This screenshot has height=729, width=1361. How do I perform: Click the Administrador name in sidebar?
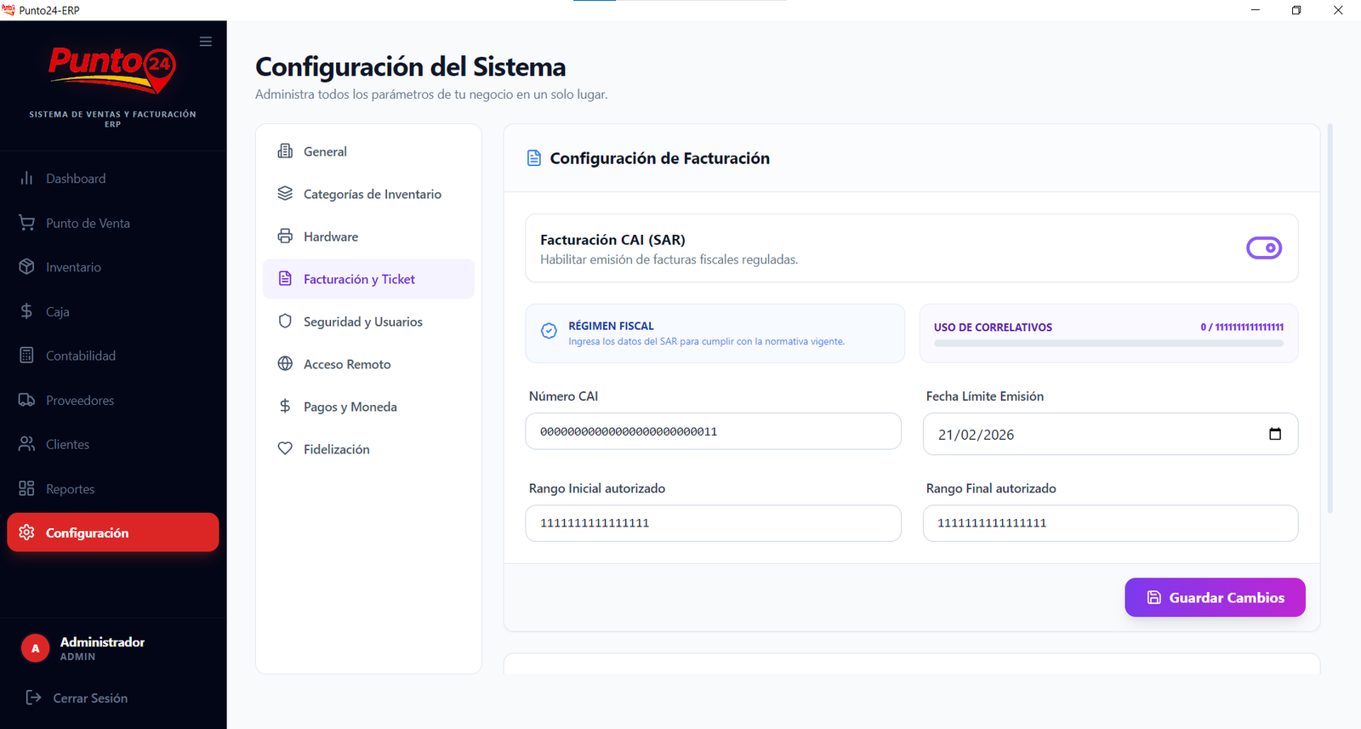coord(102,642)
